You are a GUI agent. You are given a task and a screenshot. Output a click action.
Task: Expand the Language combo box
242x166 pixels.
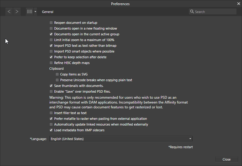(121, 139)
